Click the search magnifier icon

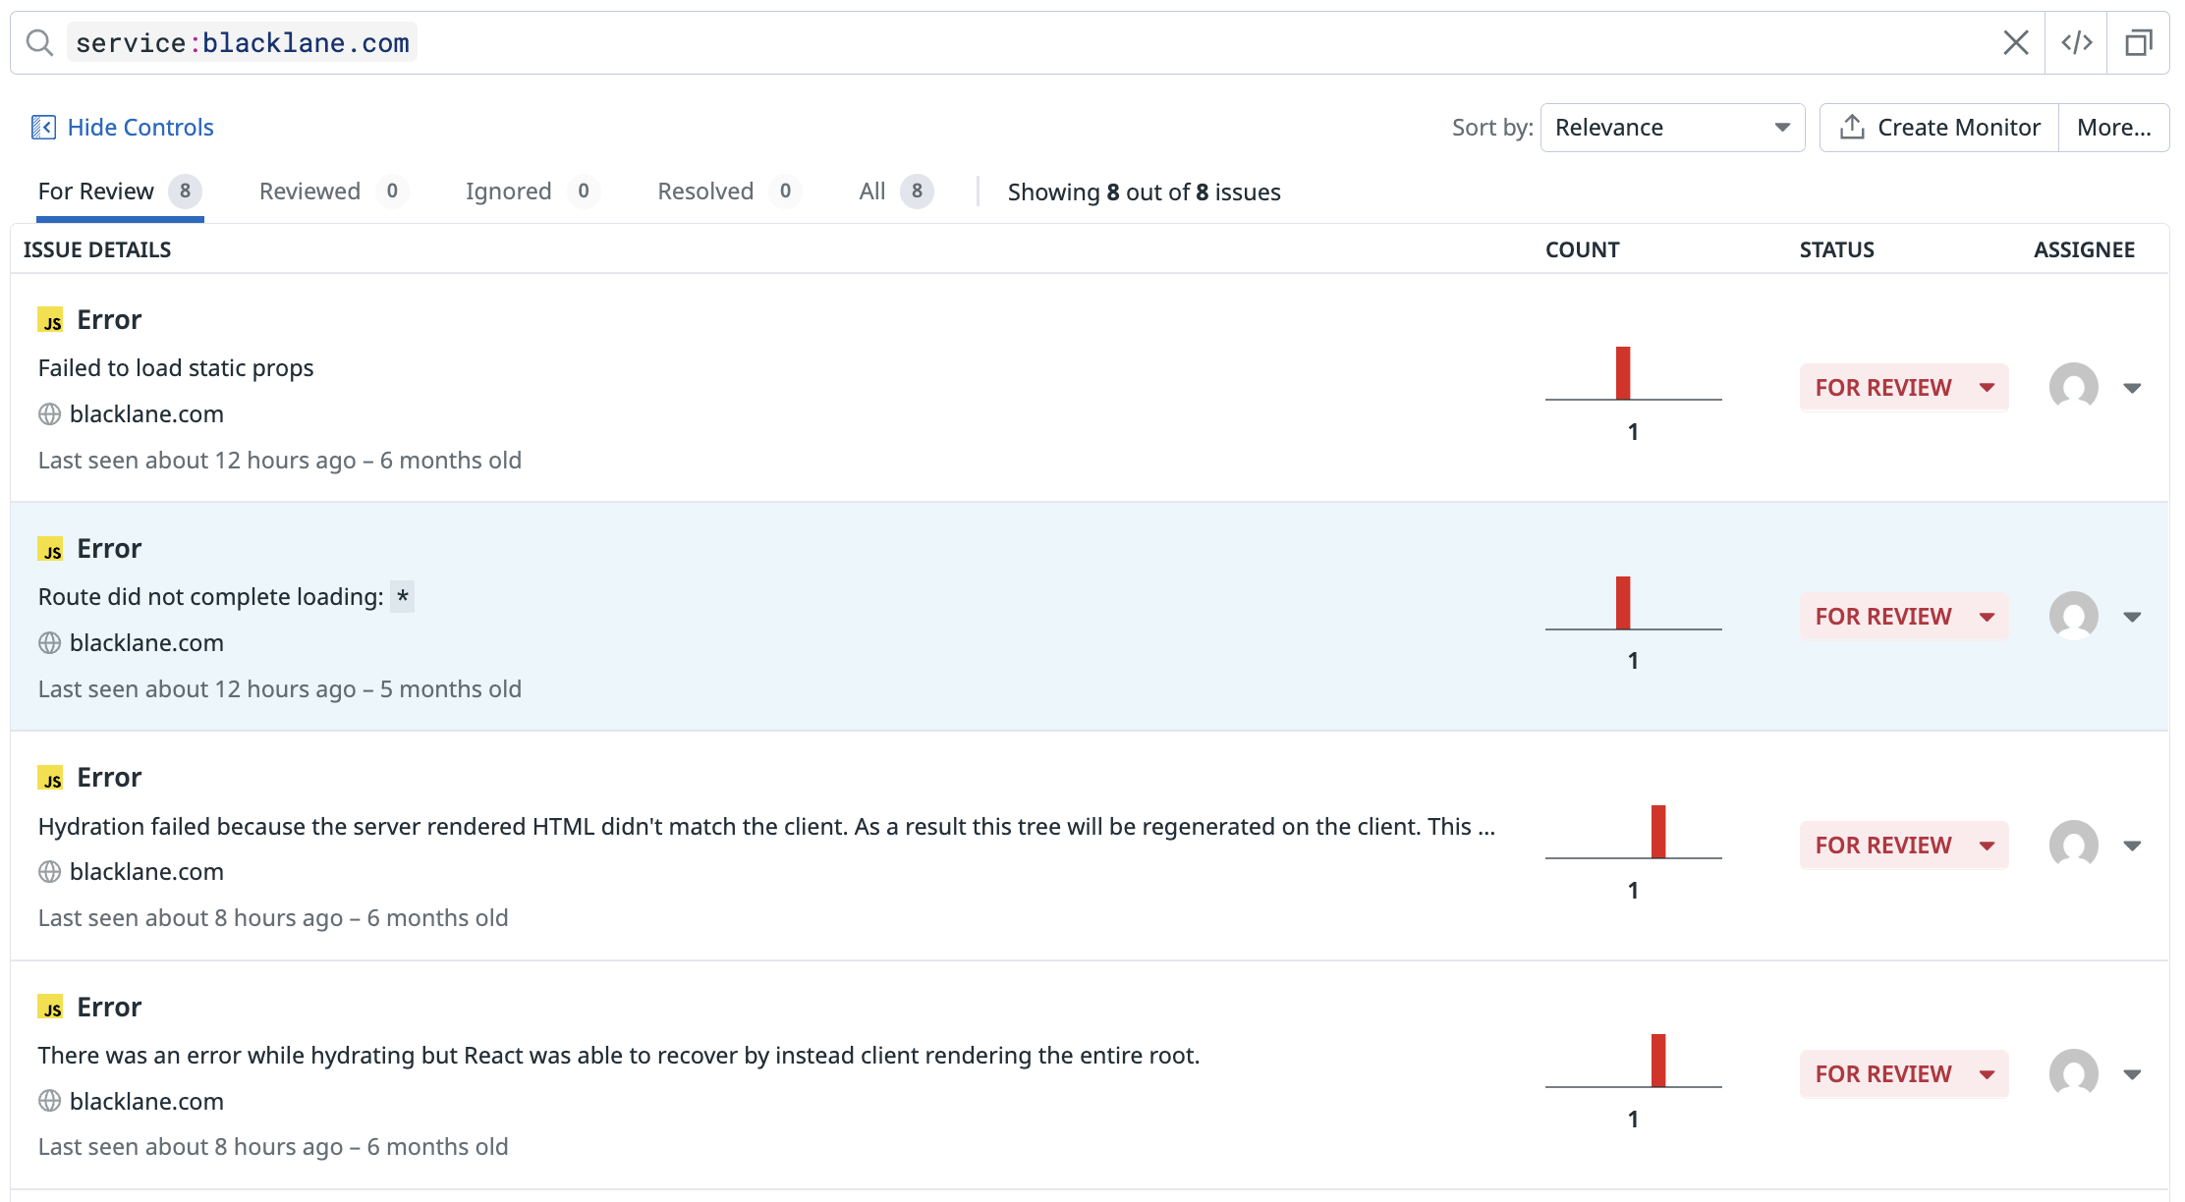pyautogui.click(x=39, y=43)
